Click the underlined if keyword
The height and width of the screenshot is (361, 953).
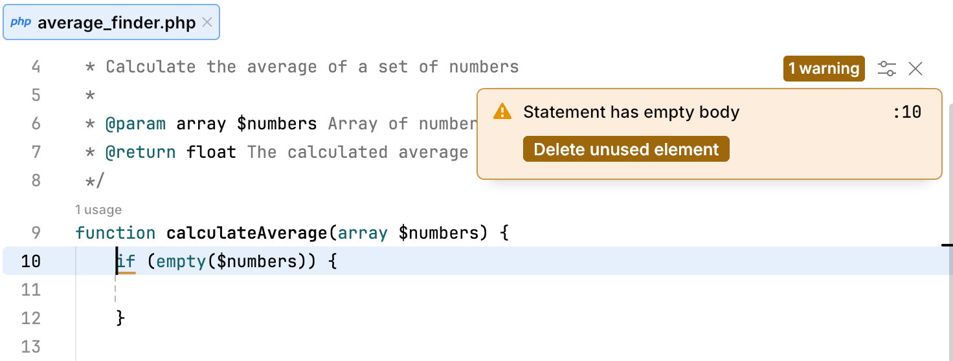[127, 261]
